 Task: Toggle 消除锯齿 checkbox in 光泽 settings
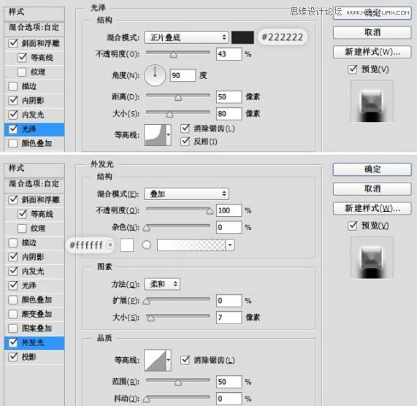tap(185, 129)
